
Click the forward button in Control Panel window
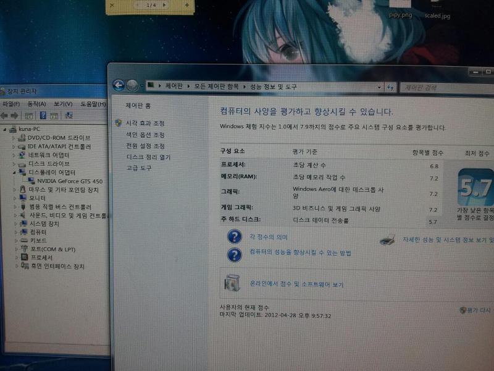[x=132, y=85]
